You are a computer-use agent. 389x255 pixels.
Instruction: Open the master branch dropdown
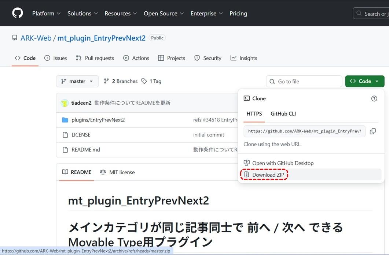click(77, 81)
